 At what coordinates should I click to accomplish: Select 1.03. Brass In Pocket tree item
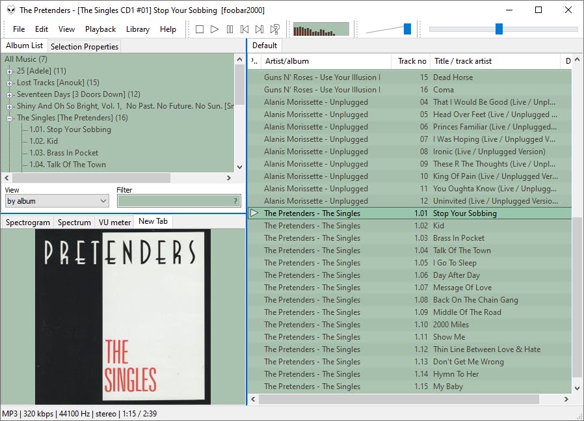coord(64,153)
